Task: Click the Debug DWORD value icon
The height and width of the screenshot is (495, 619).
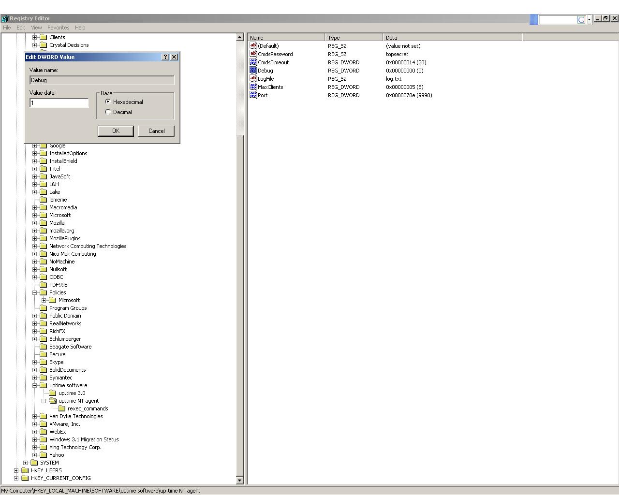Action: click(253, 71)
